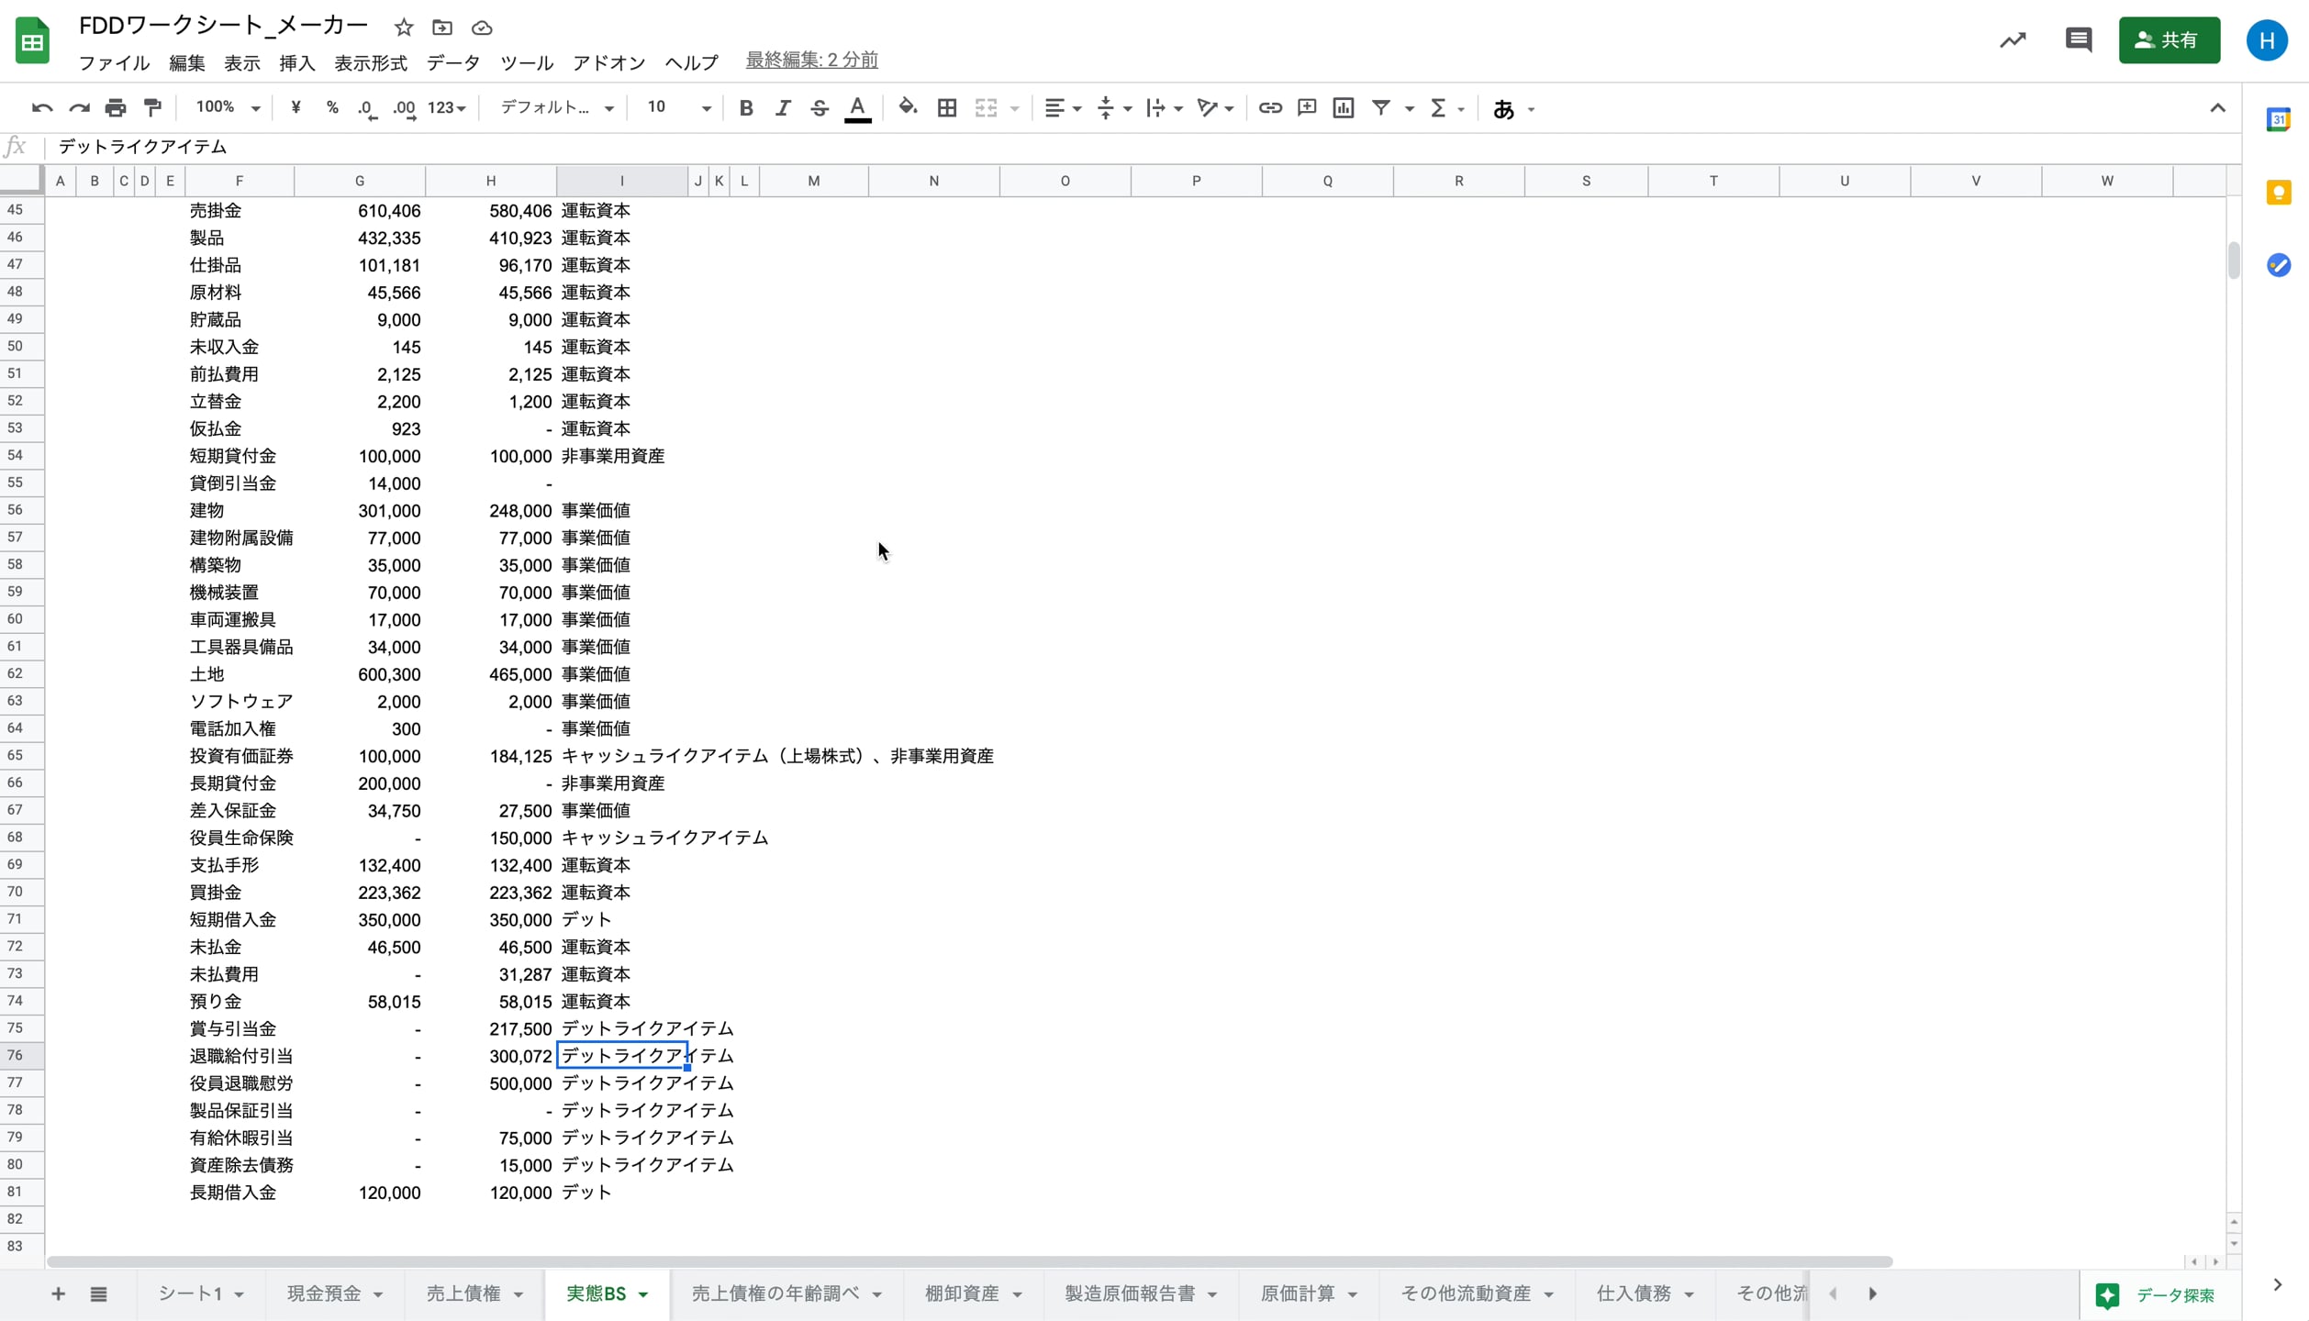
Task: Click the star to favorite the spreadsheet
Action: (x=404, y=28)
